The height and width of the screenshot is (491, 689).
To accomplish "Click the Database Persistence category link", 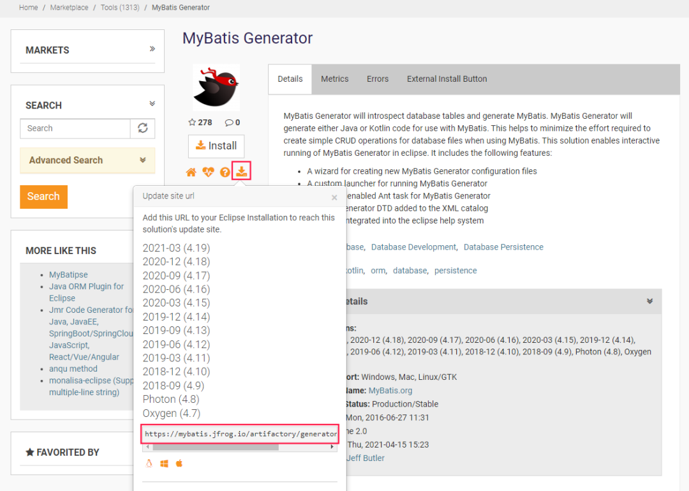I will pyautogui.click(x=503, y=247).
